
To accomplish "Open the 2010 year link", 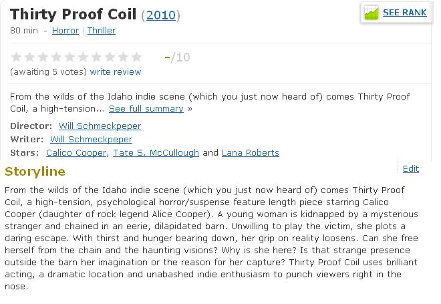I will [161, 15].
